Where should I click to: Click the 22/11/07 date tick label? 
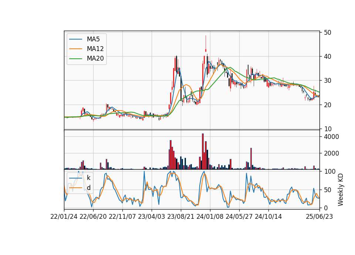[x=122, y=217]
